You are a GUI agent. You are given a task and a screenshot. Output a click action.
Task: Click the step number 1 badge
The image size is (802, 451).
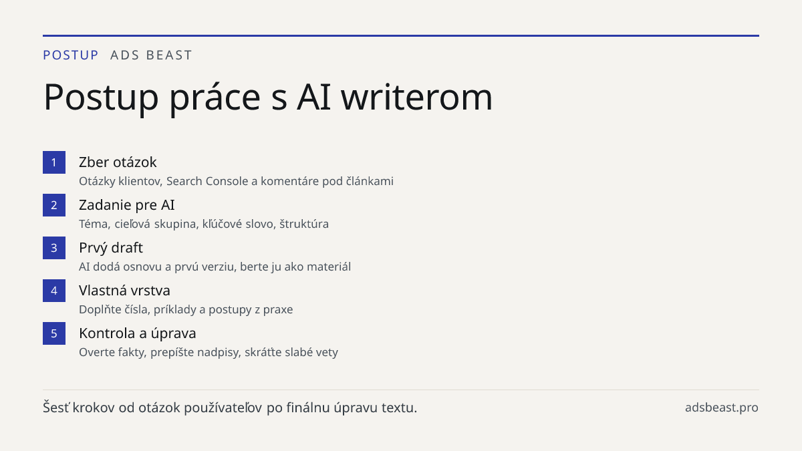(54, 162)
